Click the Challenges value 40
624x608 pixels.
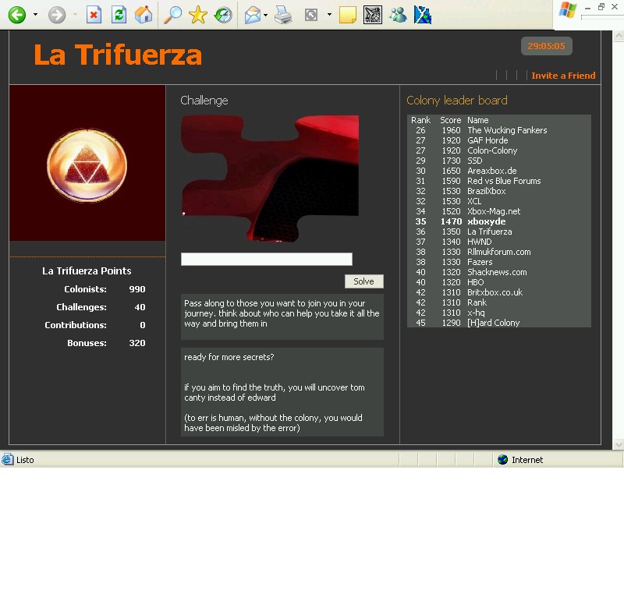pos(140,307)
